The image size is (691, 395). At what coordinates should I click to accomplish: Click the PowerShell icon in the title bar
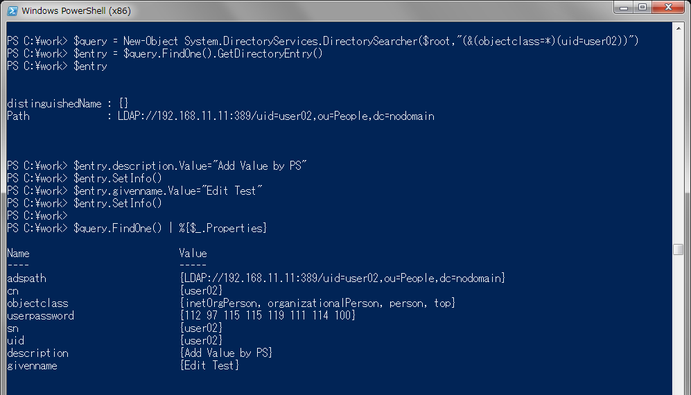(x=11, y=10)
